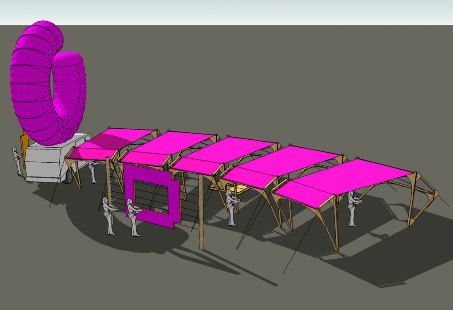Select the pale sky strip at the top
The image size is (453, 310).
point(226,12)
